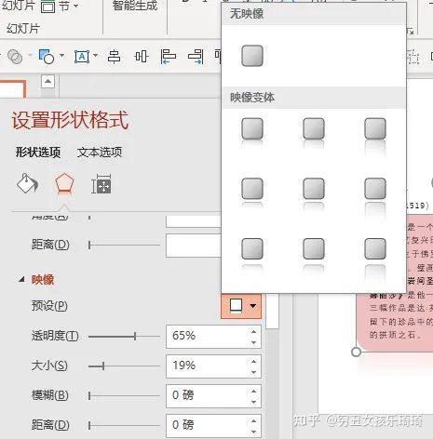Open dropdown arrow next to text box icon
The width and height of the screenshot is (433, 439).
pos(95,56)
